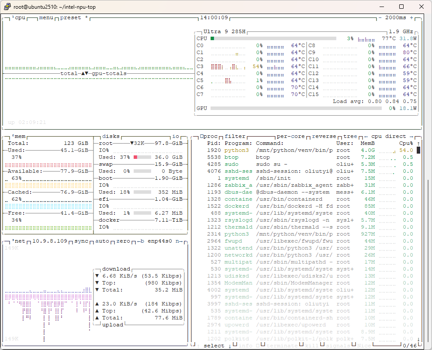The width and height of the screenshot is (432, 350).
Task: Click the filter field in proc box
Action: coord(235,137)
